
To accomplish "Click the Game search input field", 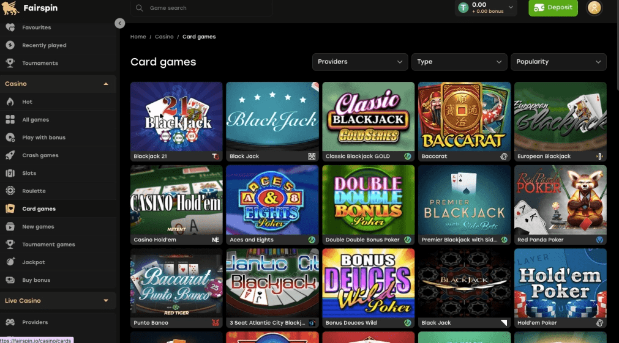I will pos(201,8).
